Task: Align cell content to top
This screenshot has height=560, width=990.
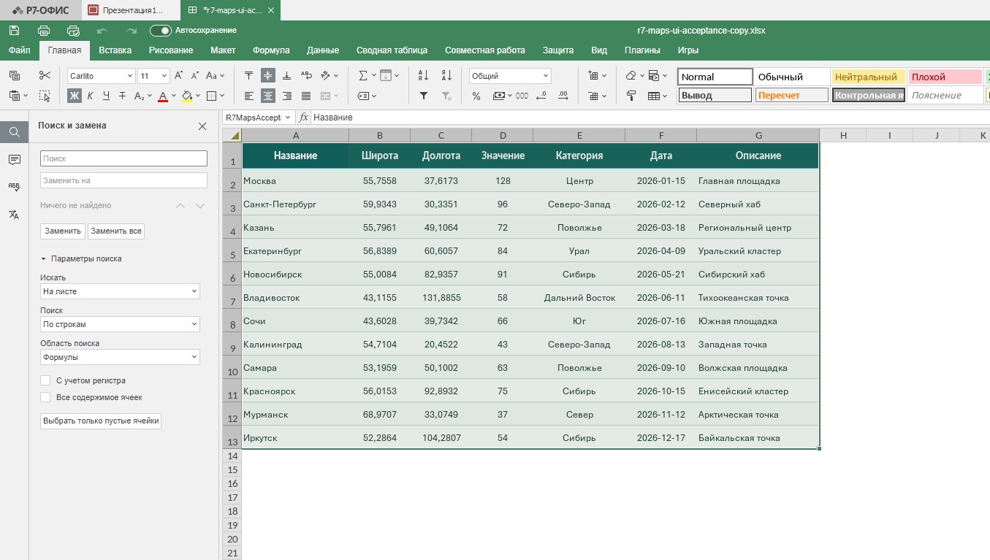Action: point(249,75)
